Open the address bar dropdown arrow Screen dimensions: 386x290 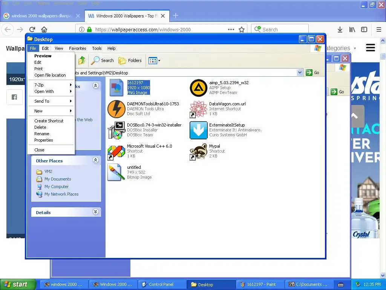coord(300,72)
